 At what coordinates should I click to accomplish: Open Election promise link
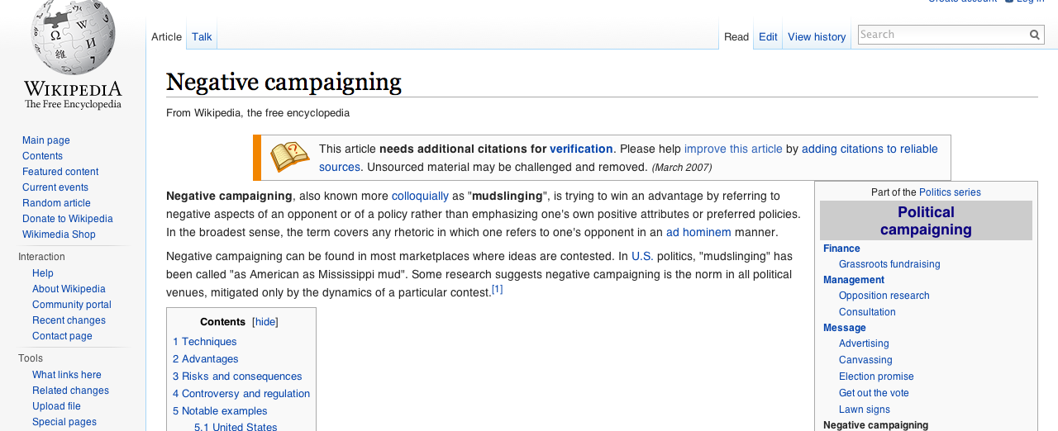tap(876, 377)
